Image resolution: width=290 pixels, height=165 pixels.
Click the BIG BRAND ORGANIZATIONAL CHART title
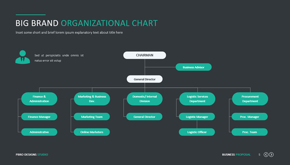87,23
